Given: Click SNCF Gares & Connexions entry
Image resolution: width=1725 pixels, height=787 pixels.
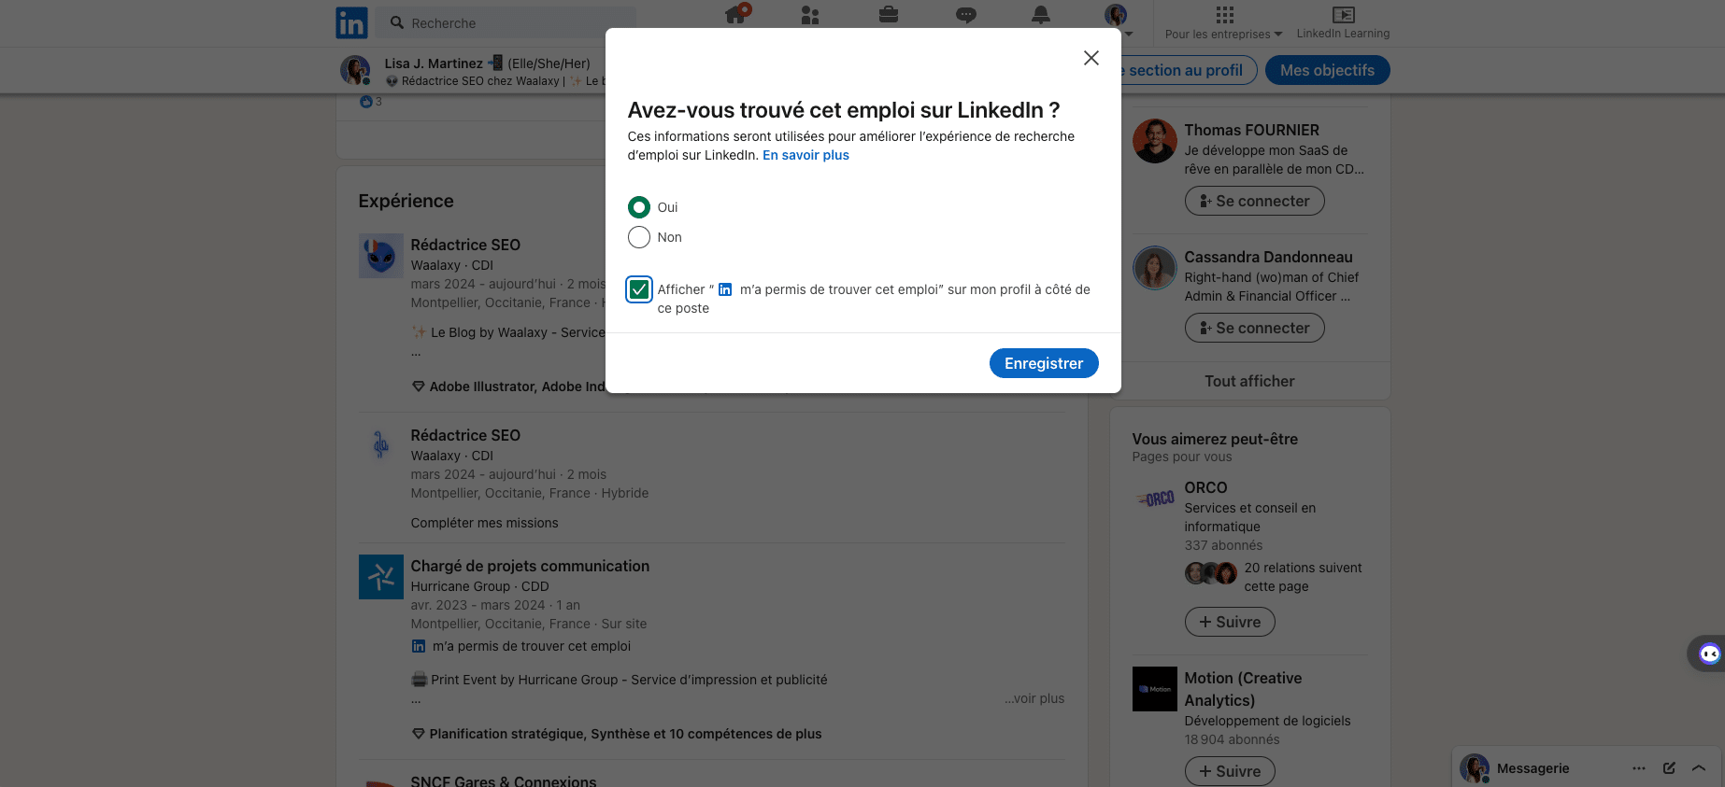Looking at the screenshot, I should (x=503, y=781).
